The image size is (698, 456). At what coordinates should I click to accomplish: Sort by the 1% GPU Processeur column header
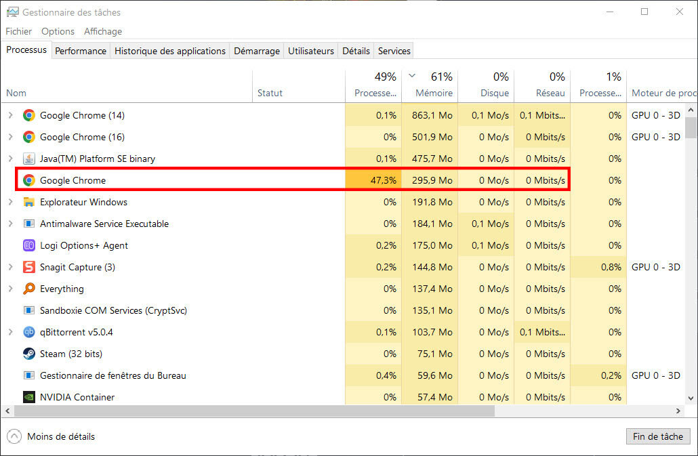(x=599, y=86)
